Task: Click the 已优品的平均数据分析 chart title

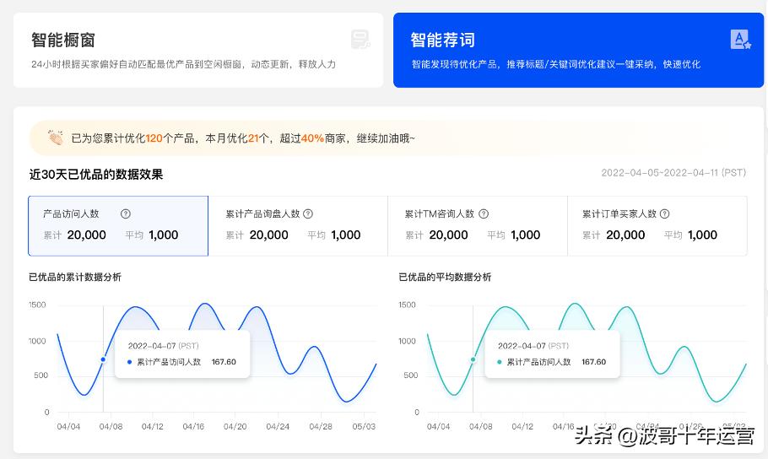Action: pyautogui.click(x=445, y=278)
